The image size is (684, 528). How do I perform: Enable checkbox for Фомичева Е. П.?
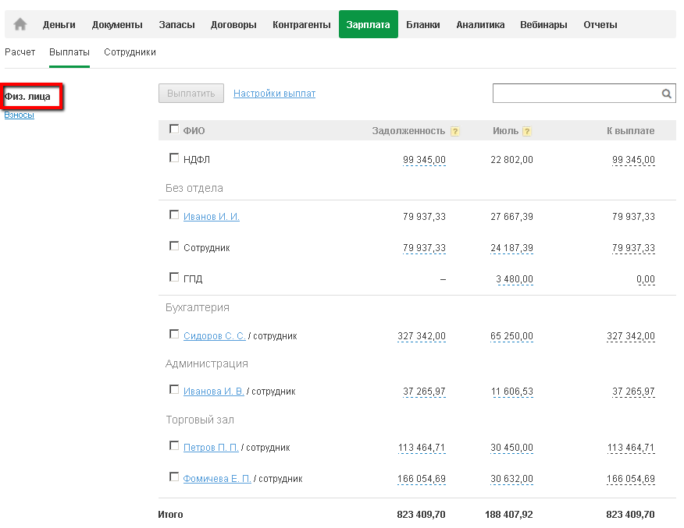[x=174, y=477]
